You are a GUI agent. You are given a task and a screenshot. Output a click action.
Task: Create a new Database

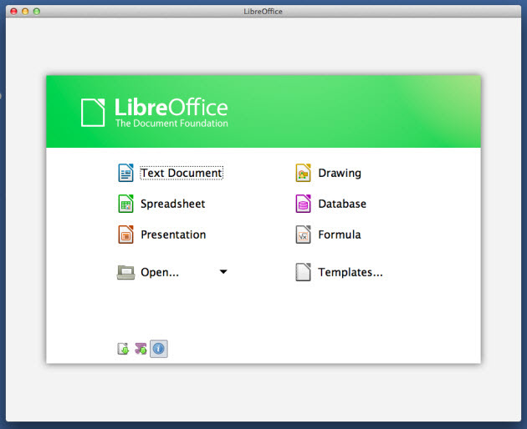click(x=342, y=204)
